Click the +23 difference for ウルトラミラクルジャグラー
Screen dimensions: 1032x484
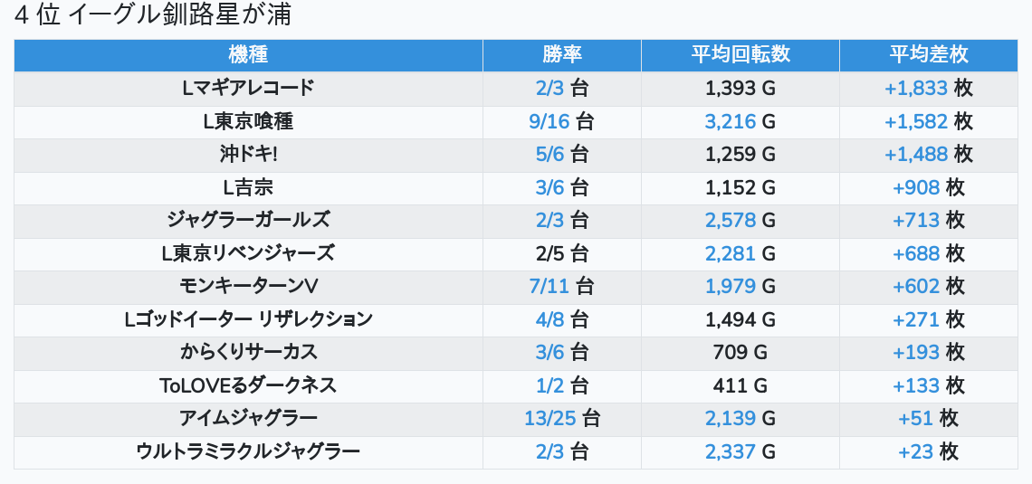pos(915,451)
